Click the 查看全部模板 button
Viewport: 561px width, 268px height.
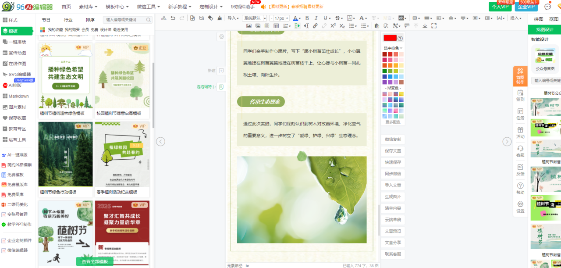coord(95,261)
